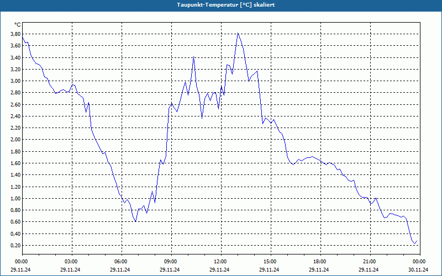Pick the "1,80" y-axis label
Image resolution: width=442 pixels, height=276 pixels.
click(16, 151)
